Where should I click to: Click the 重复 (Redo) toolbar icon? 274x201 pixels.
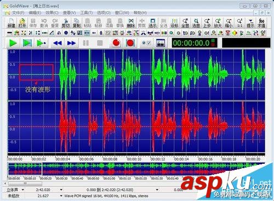(x=55, y=23)
